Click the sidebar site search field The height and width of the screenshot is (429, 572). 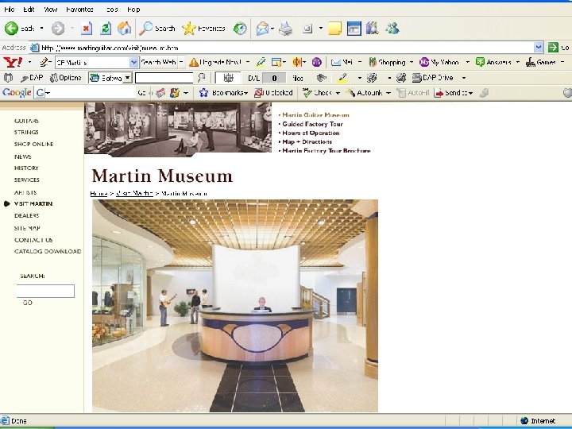(45, 291)
